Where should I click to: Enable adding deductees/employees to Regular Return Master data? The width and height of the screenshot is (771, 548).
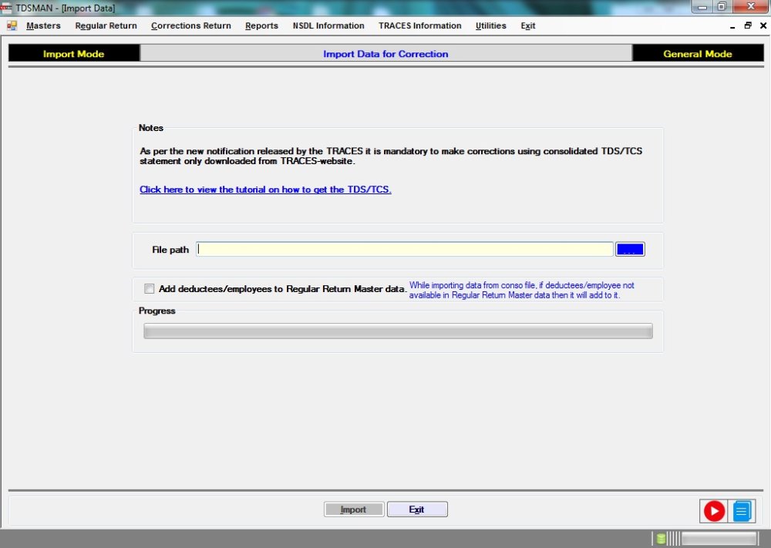150,288
